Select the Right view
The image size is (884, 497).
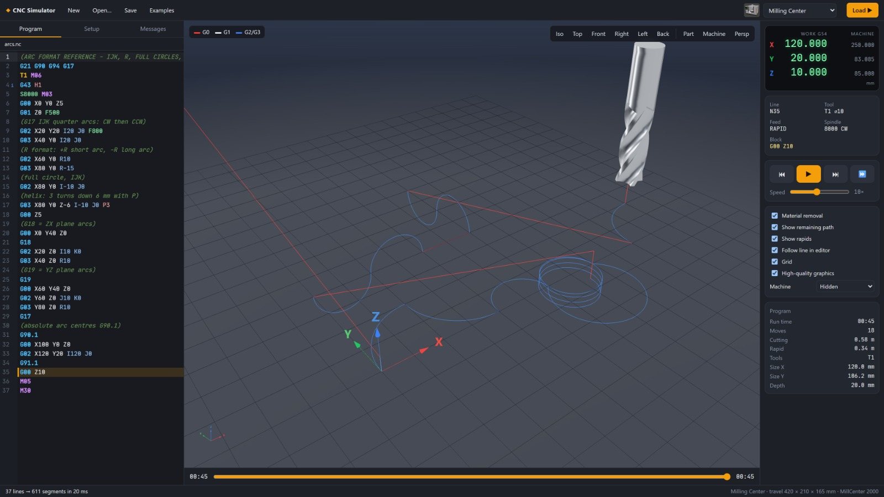point(622,34)
